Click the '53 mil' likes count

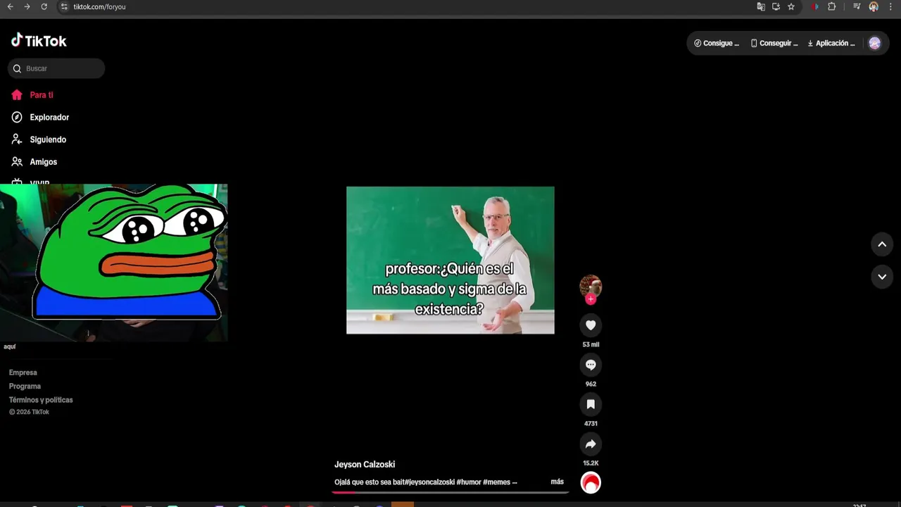[x=591, y=345]
